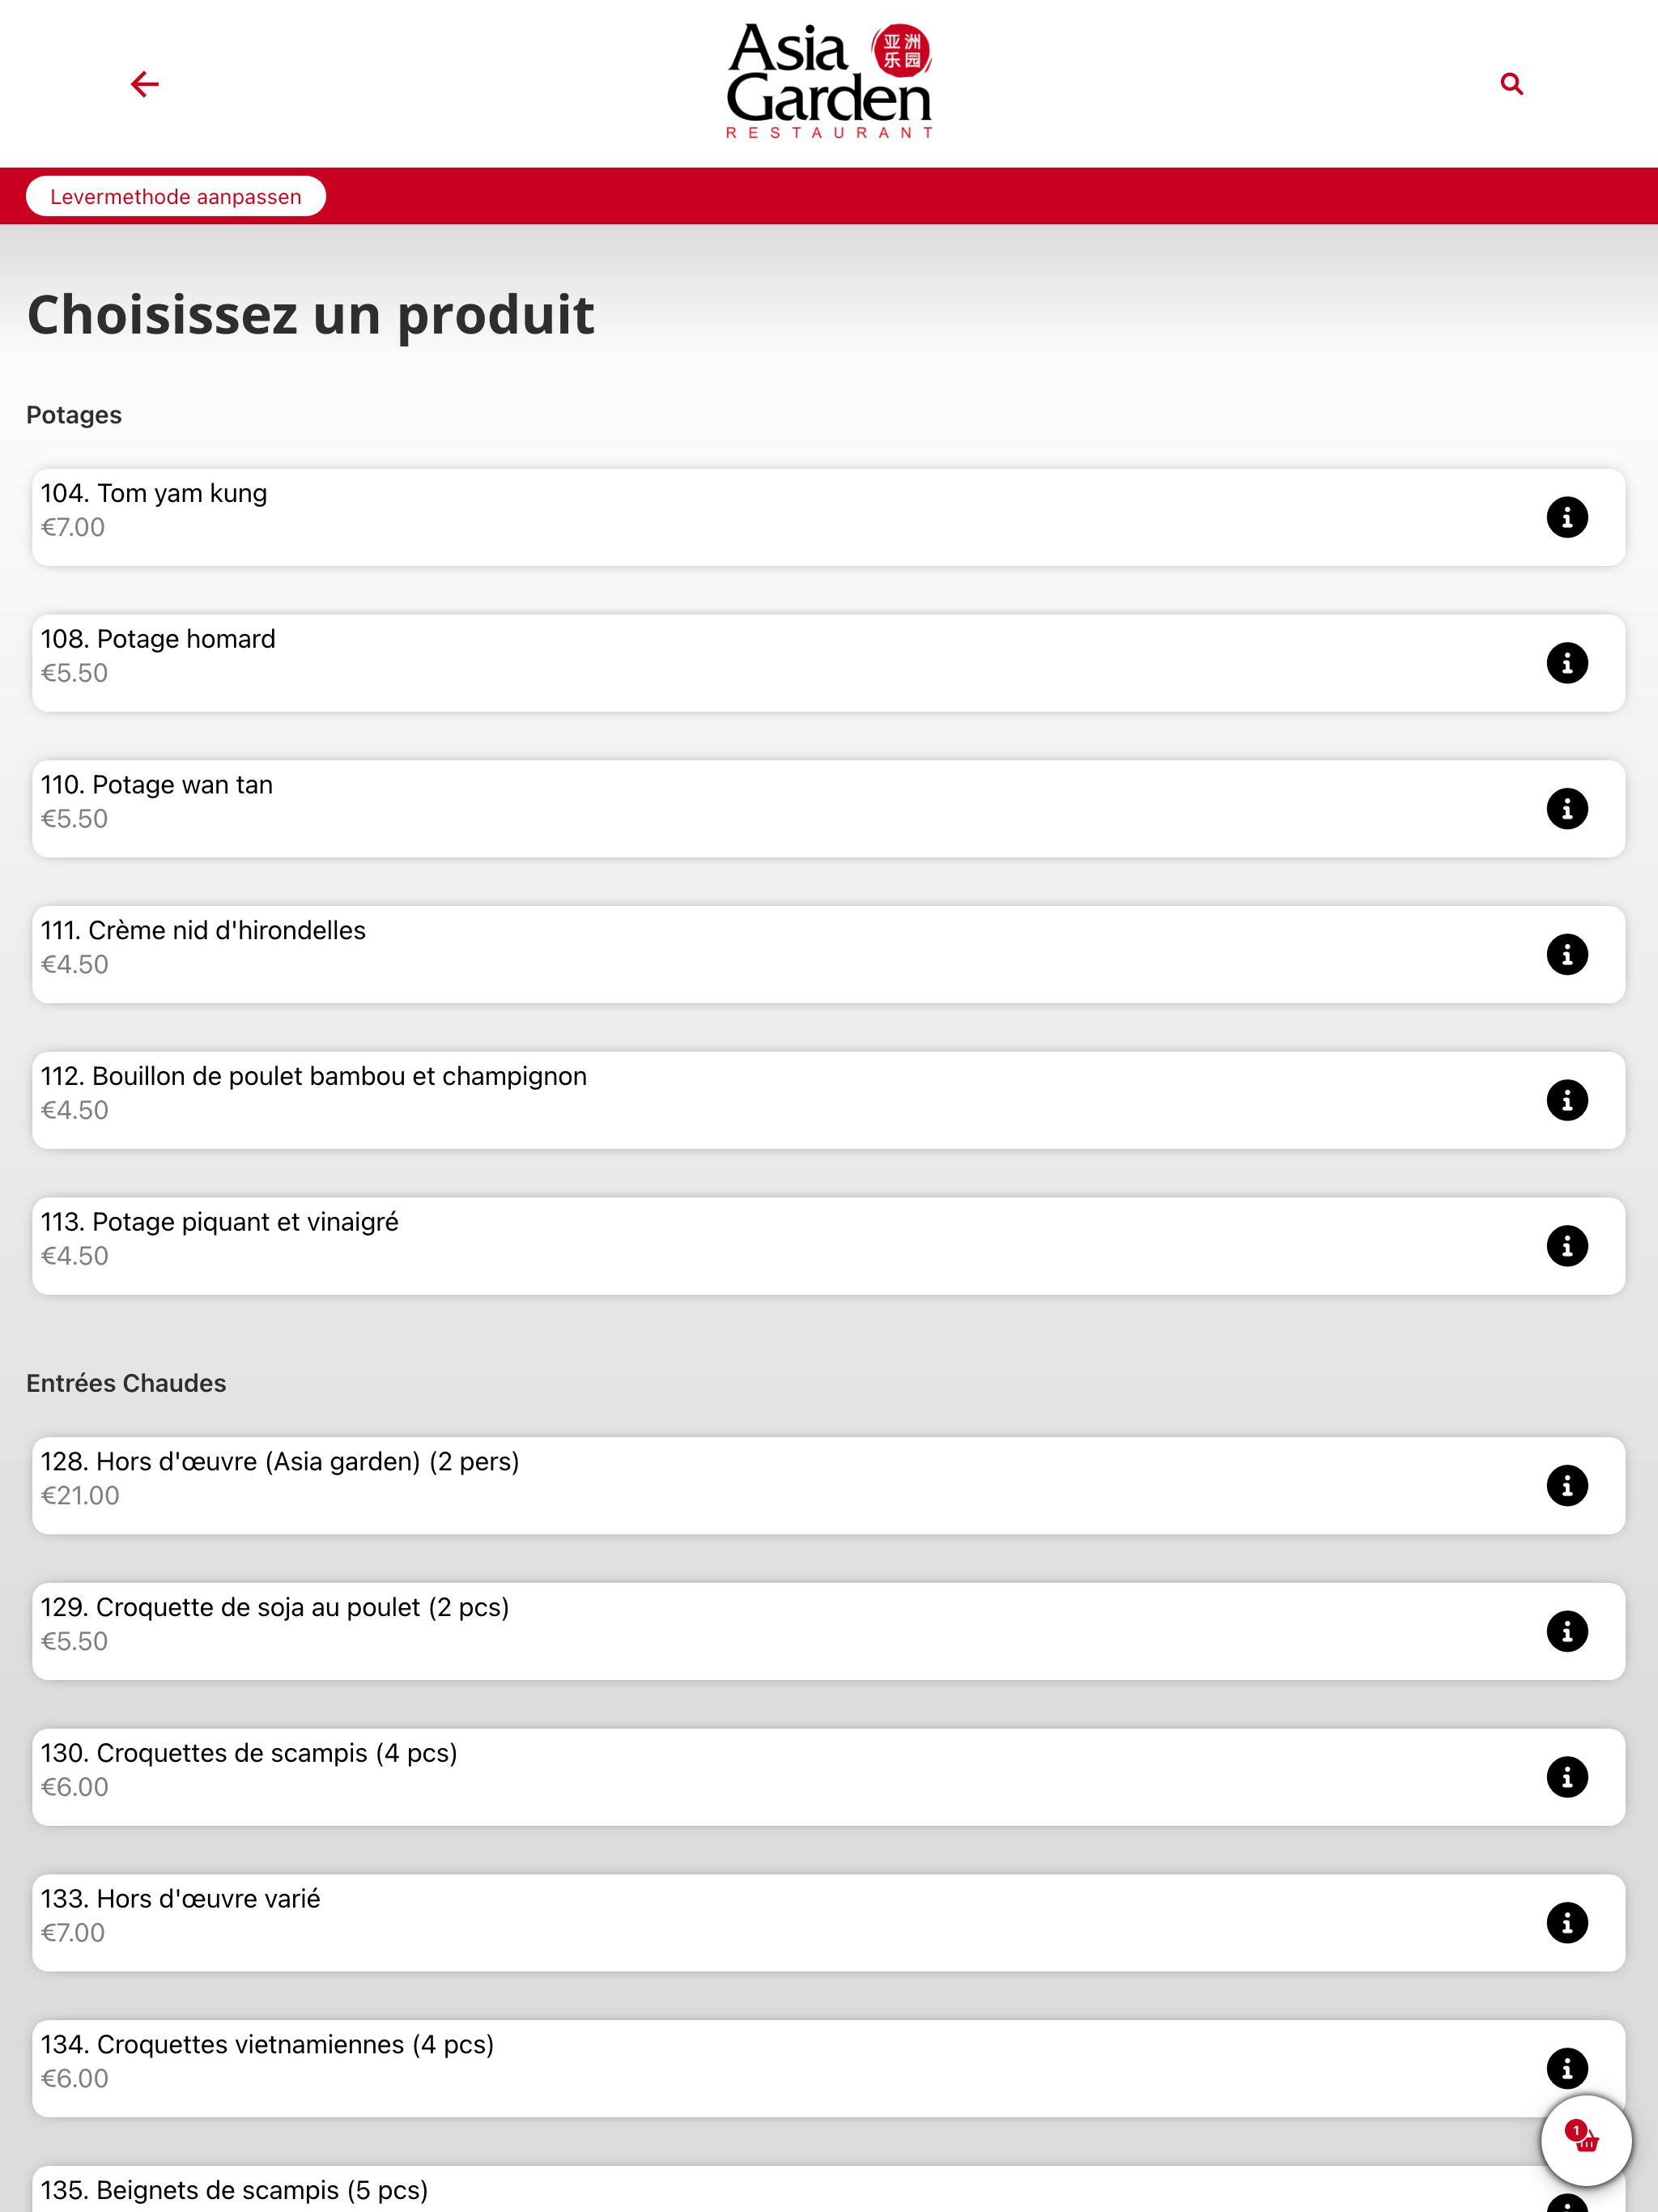Show info for Bouillon de poulet bambou
Viewport: 1658px width, 2212px height.
pos(1567,1100)
